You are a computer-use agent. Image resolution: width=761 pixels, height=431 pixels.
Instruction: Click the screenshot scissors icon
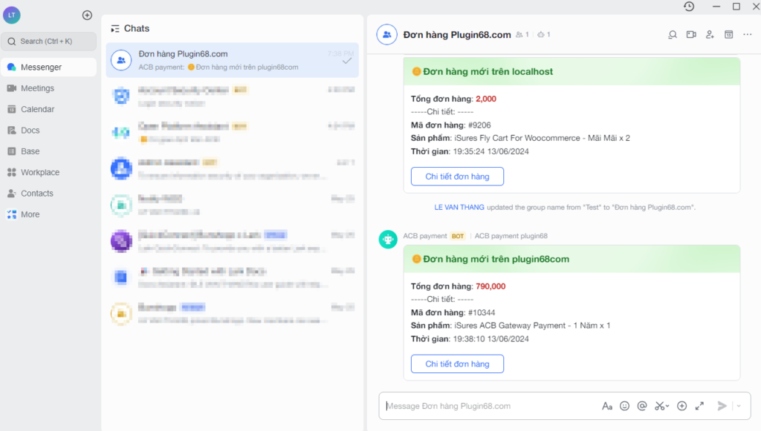point(661,406)
